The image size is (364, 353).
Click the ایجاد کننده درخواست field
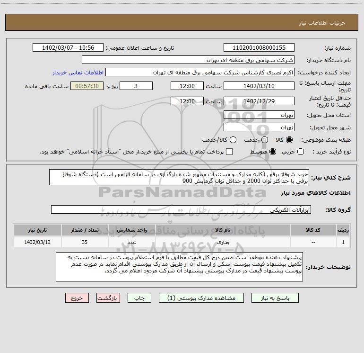click(200, 72)
